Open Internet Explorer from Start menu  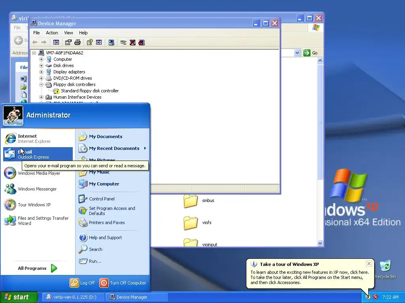point(38,138)
